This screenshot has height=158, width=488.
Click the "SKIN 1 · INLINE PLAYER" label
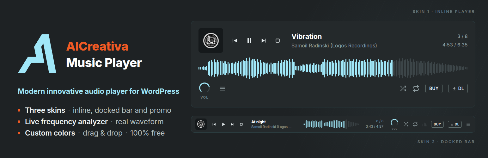click(443, 12)
